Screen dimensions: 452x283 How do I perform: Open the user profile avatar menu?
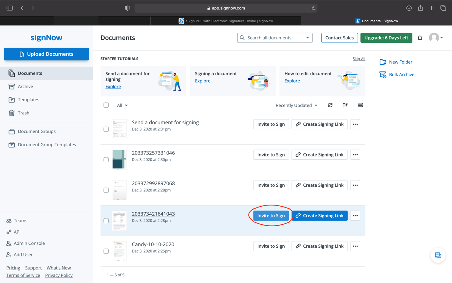pos(436,38)
